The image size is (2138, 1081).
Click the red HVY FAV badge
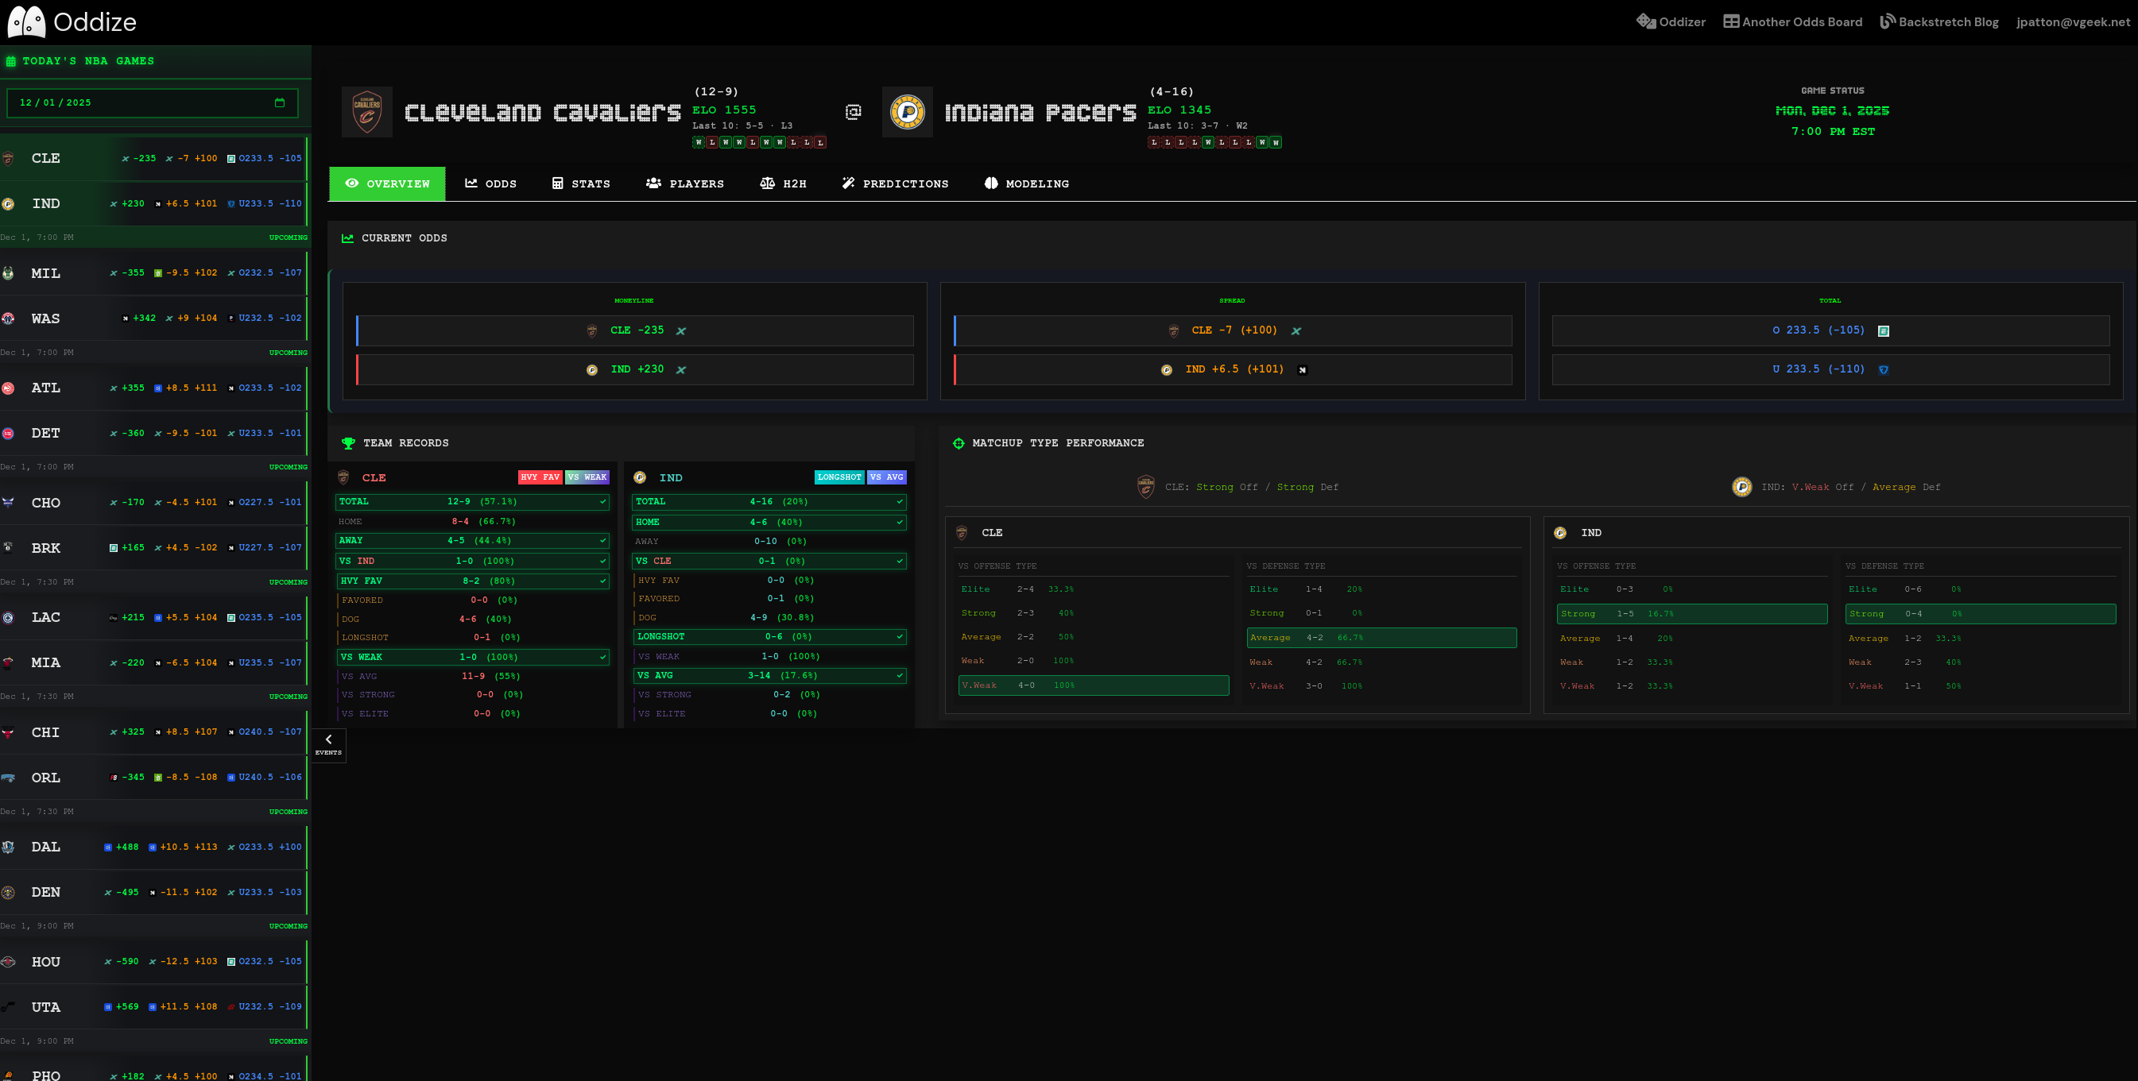click(540, 477)
